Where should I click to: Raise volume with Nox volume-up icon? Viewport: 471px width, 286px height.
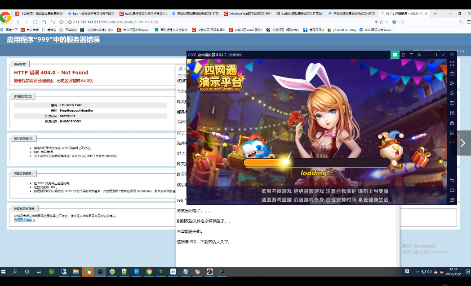click(x=452, y=83)
